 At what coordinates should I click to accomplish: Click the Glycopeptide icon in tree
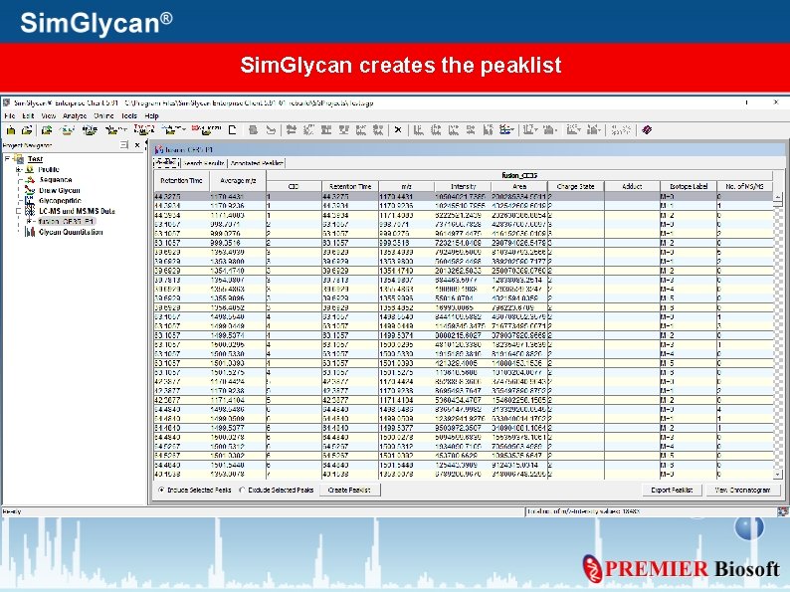click(30, 200)
